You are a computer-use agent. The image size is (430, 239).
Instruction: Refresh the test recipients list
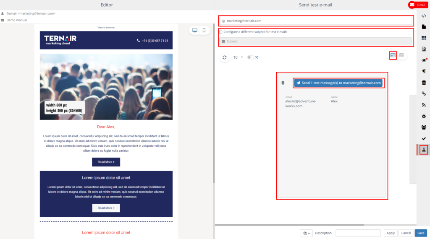(225, 57)
